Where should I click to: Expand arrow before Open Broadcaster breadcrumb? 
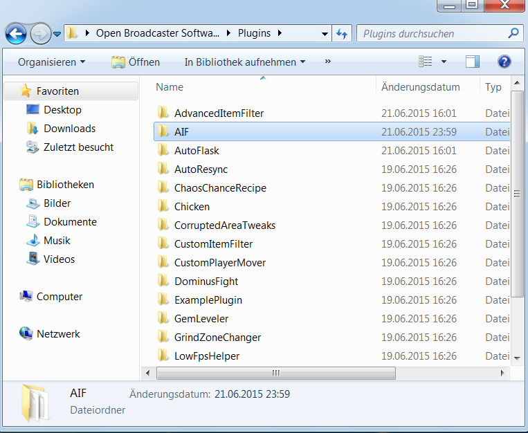coord(87,33)
